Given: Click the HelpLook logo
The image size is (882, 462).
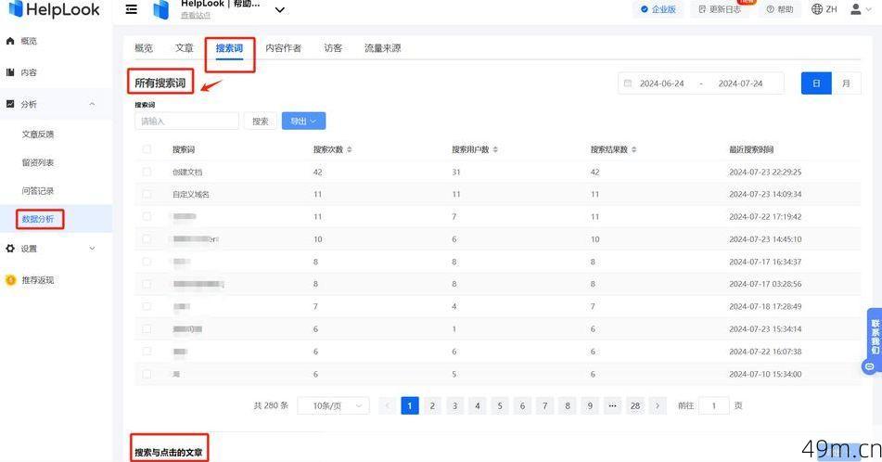Looking at the screenshot, I should coord(54,9).
